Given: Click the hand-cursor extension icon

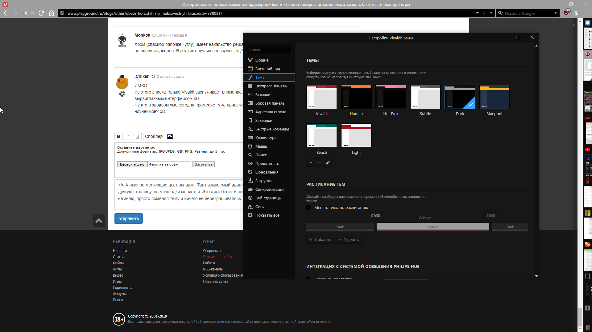Looking at the screenshot, I should (576, 13).
